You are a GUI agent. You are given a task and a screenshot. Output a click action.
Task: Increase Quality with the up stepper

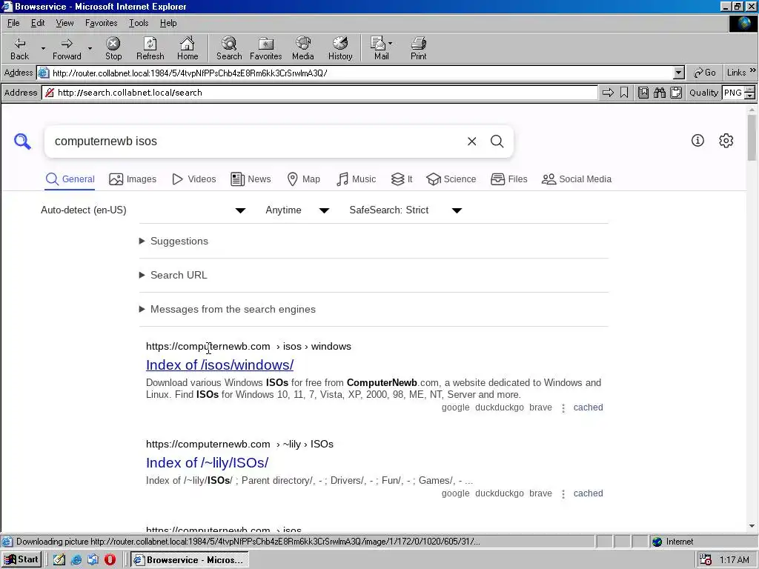coord(750,89)
